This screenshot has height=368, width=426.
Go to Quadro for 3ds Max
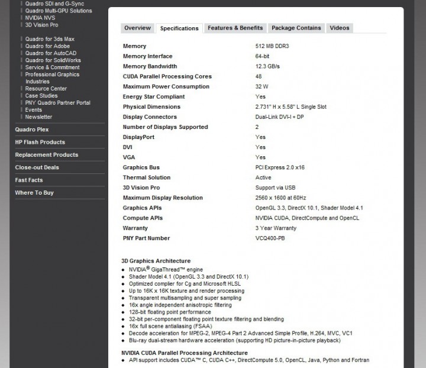click(50, 39)
